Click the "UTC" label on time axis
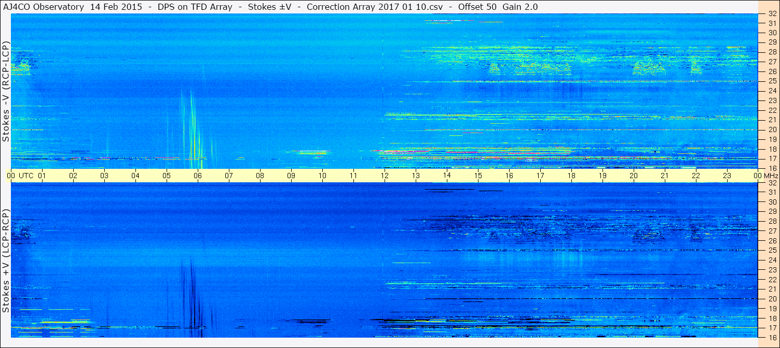Screen dimensions: 780x348 pos(26,176)
